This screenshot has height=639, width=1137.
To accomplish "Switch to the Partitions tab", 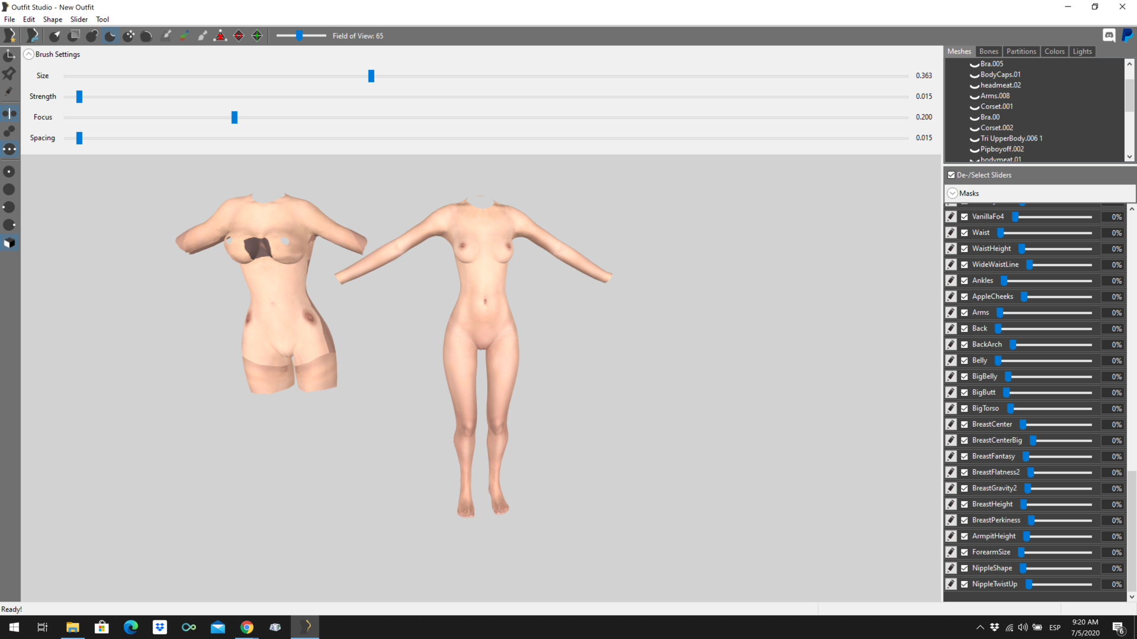I will (1021, 51).
